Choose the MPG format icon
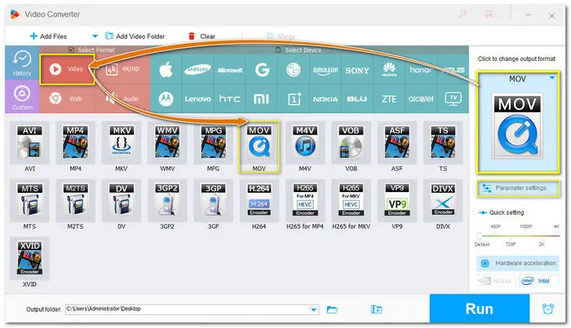The image size is (571, 328). (213, 142)
